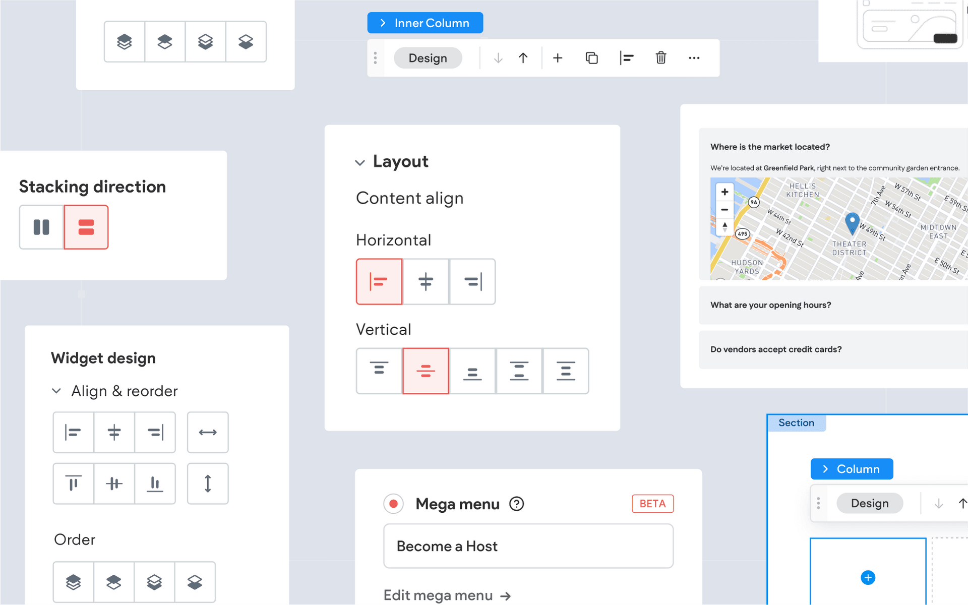Toggle the Mega menu radio button
The height and width of the screenshot is (605, 968).
tap(393, 504)
